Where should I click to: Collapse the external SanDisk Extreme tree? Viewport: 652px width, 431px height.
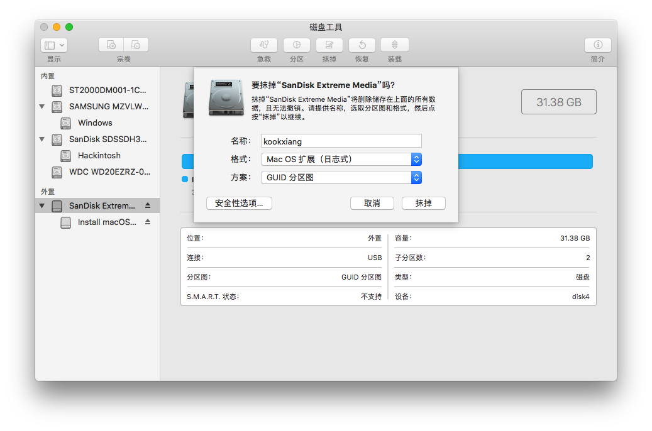42,205
